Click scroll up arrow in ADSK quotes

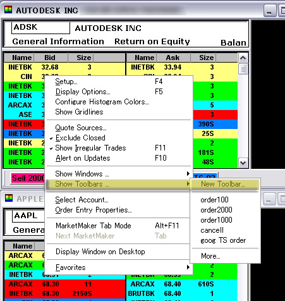(243, 58)
